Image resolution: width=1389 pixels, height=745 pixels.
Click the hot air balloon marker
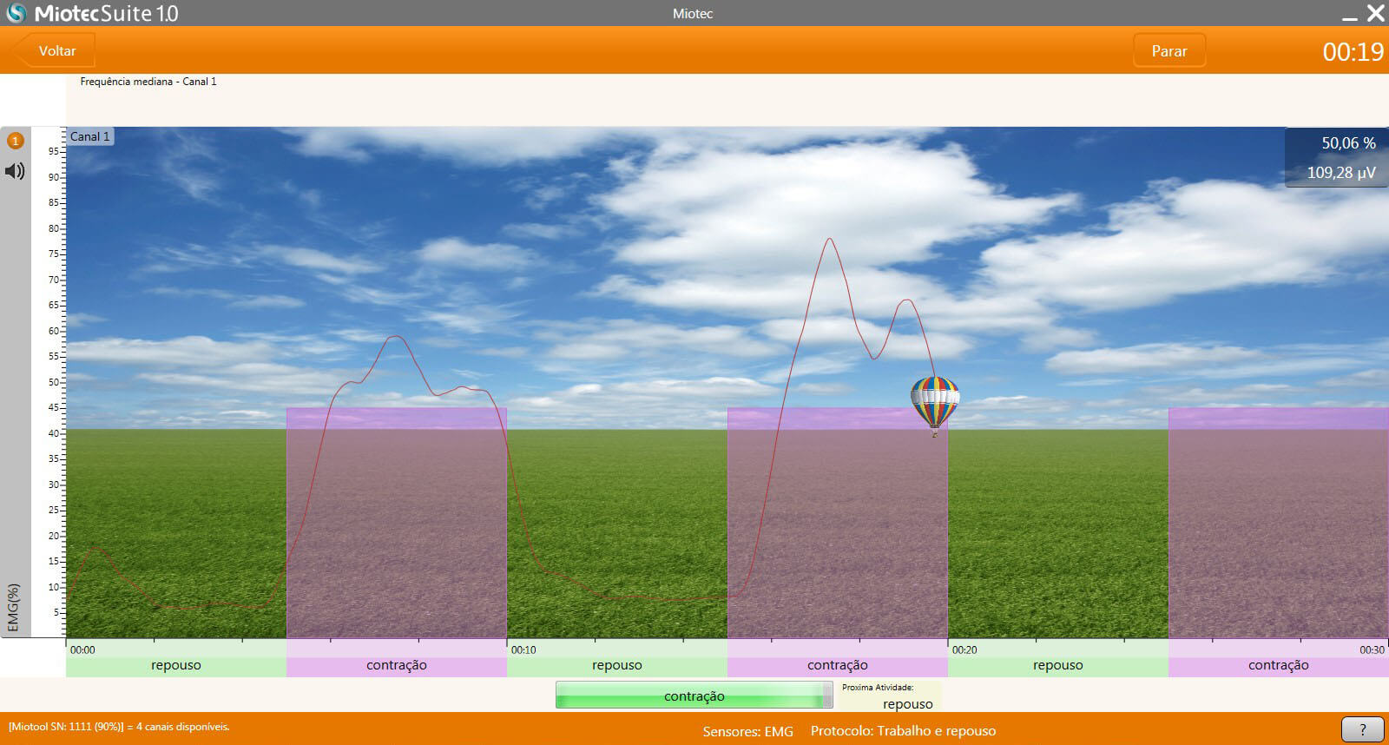coord(935,405)
